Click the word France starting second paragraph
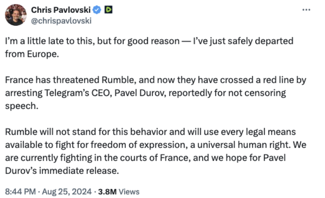 [19, 80]
